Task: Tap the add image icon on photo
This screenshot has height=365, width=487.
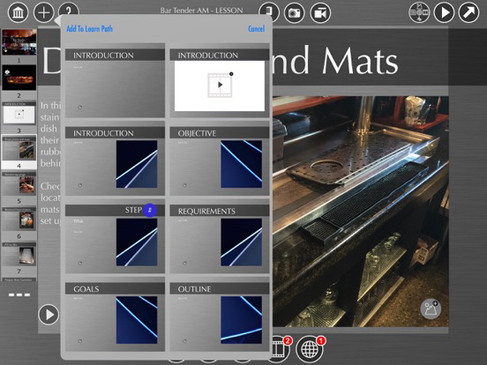Action: [431, 309]
